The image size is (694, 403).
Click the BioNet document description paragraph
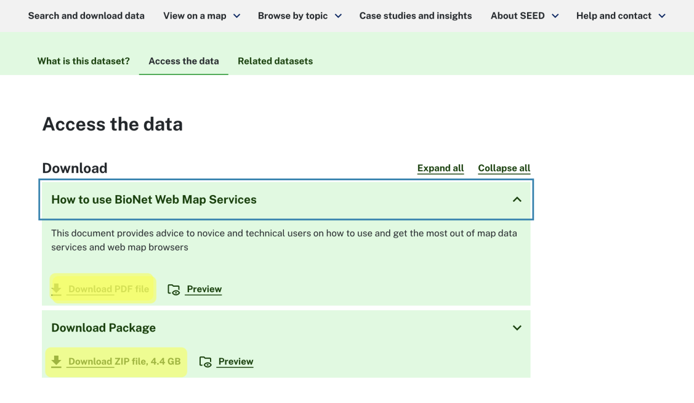[284, 240]
